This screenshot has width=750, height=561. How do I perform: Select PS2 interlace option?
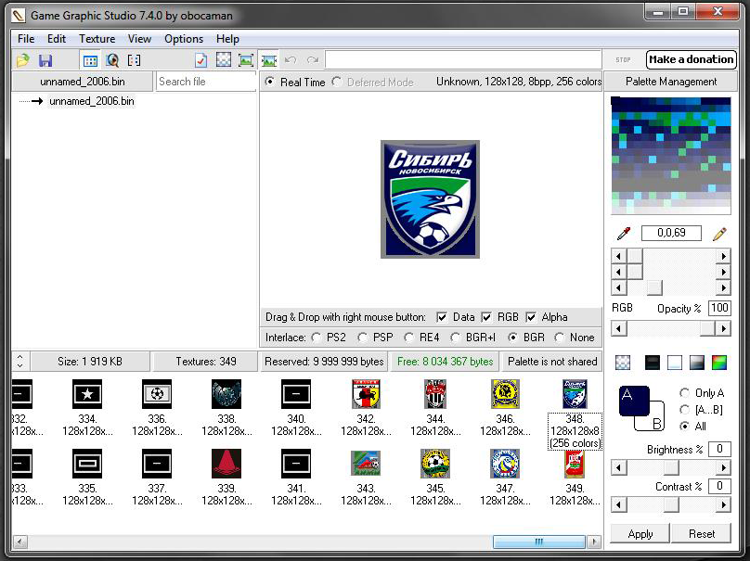(317, 338)
